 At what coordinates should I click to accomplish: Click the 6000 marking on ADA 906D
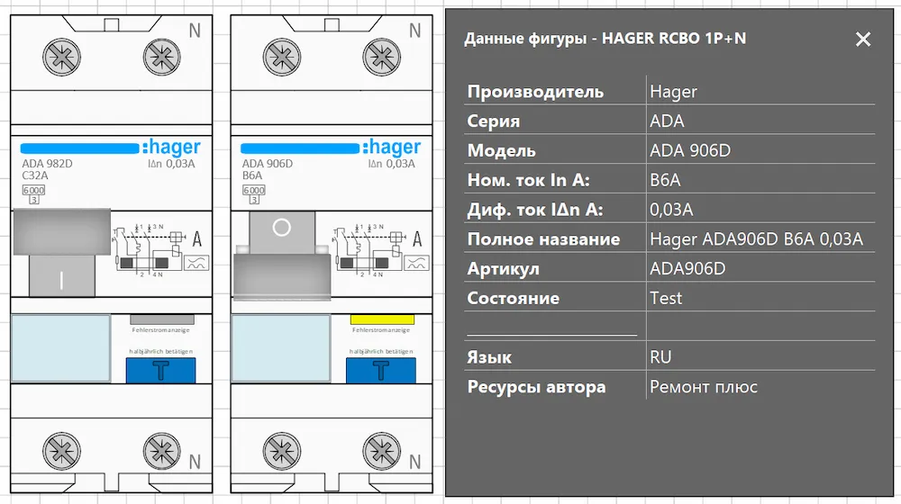pos(253,191)
